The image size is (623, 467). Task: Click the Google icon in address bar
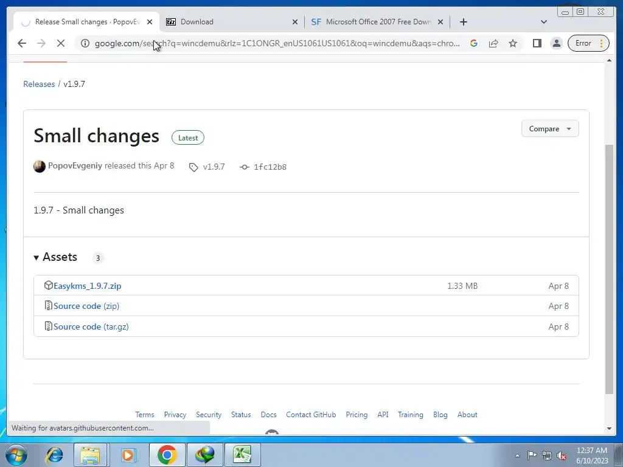pos(473,43)
